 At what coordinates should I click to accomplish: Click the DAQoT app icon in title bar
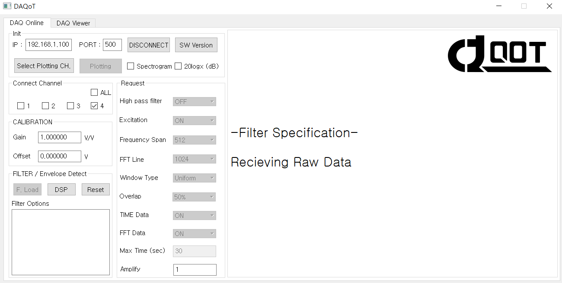pyautogui.click(x=7, y=6)
